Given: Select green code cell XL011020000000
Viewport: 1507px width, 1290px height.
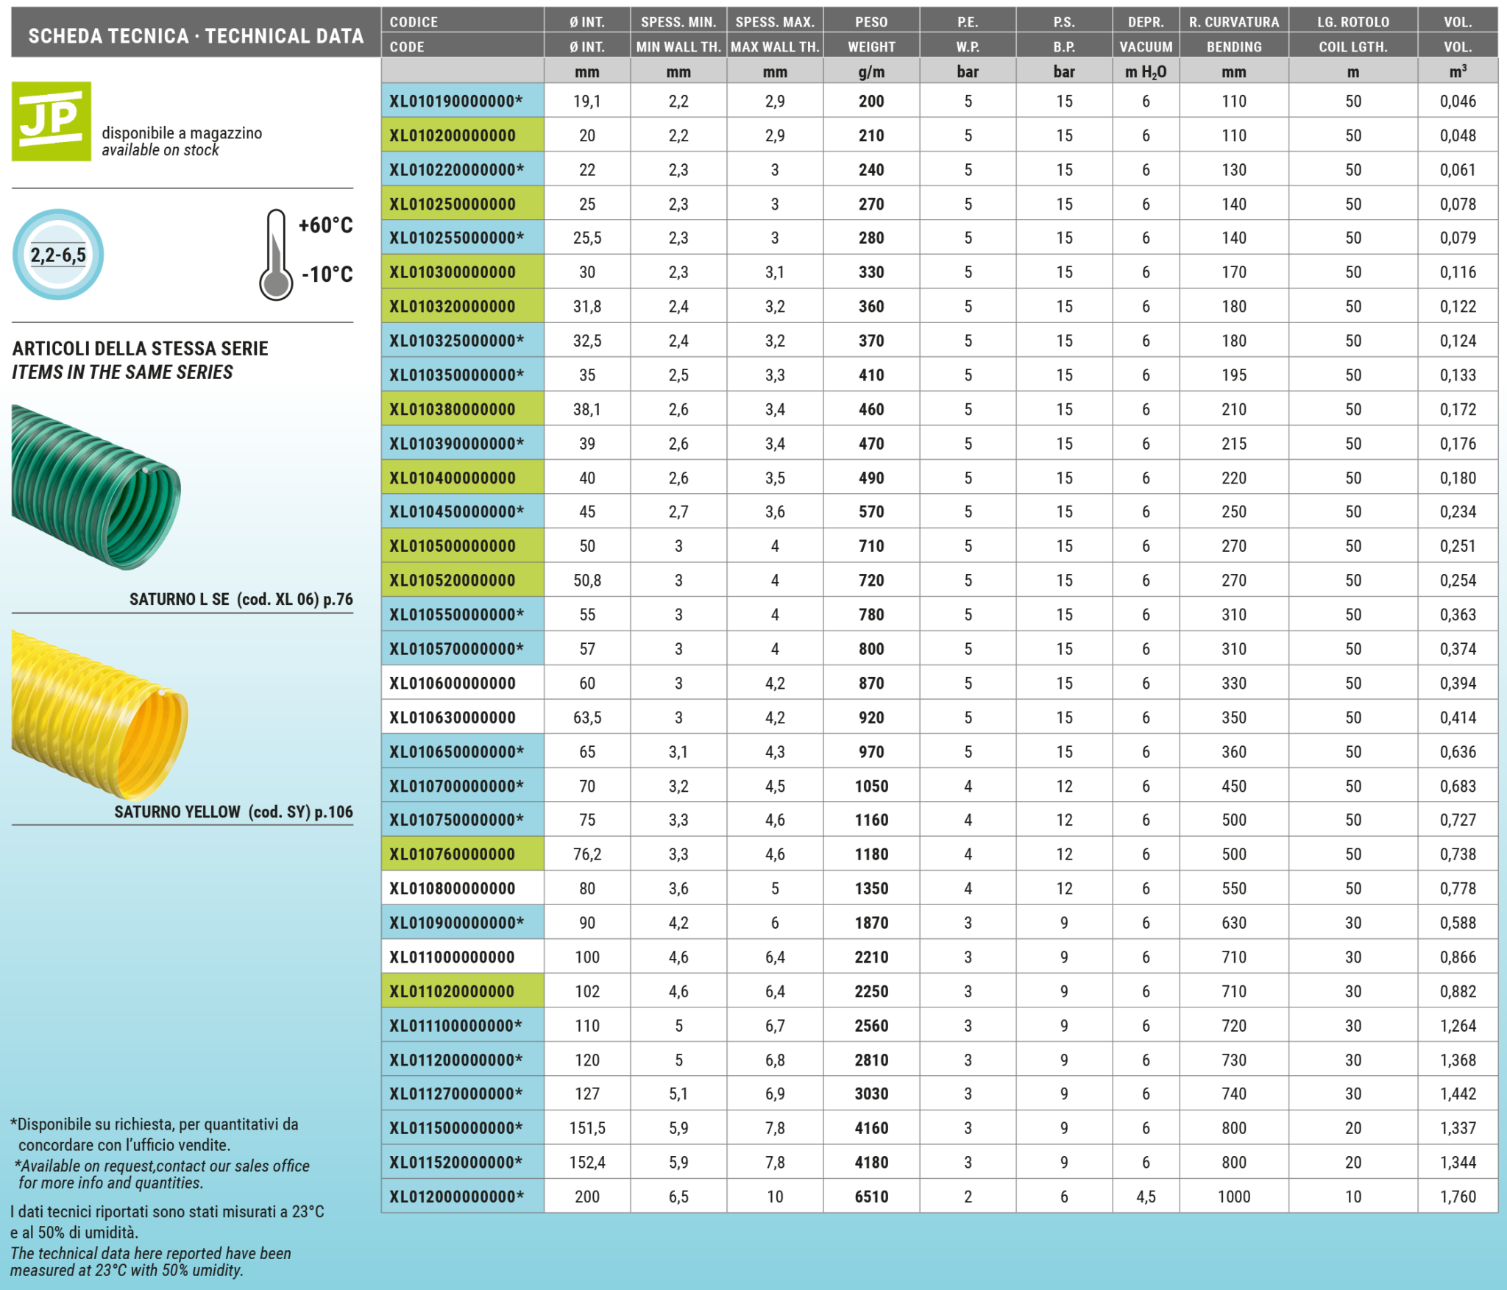Looking at the screenshot, I should click(462, 991).
